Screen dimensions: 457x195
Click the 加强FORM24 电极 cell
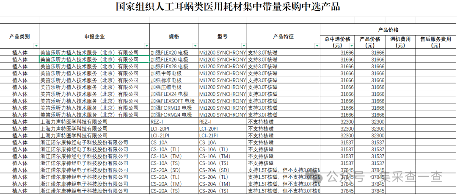point(174,114)
